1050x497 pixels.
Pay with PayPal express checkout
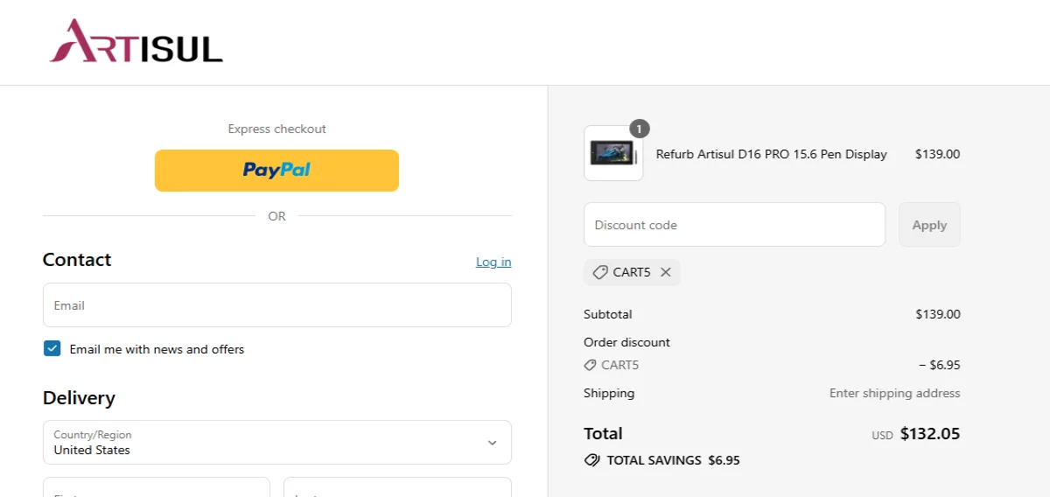point(276,171)
